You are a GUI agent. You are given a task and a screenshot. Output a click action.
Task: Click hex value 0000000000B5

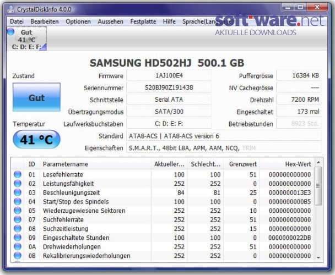tap(290, 202)
